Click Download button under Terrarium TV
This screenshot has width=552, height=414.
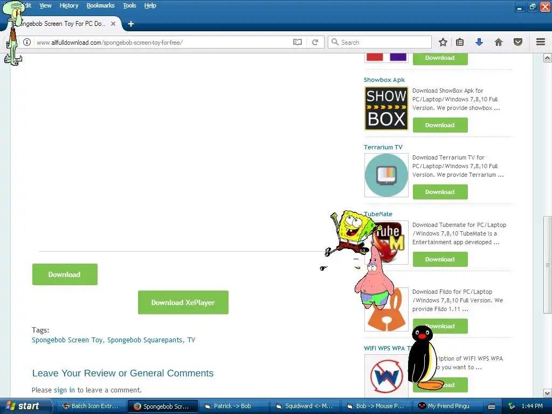[x=440, y=192]
